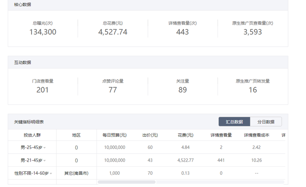Click daily budget cell 1,000
Screen dimensions: 306x187
[115, 173]
